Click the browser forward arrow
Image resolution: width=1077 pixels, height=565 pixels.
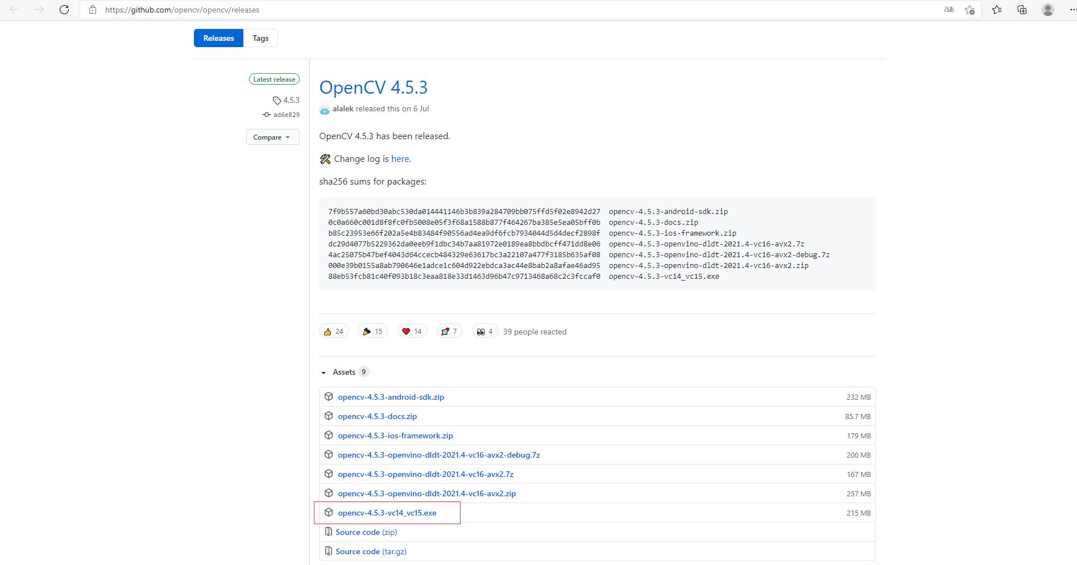(39, 10)
